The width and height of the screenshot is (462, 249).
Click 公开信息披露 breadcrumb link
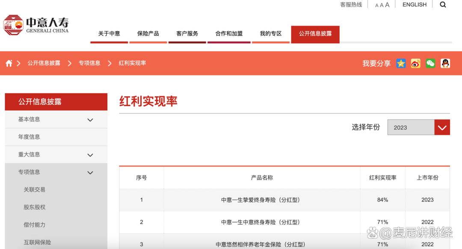coord(44,63)
